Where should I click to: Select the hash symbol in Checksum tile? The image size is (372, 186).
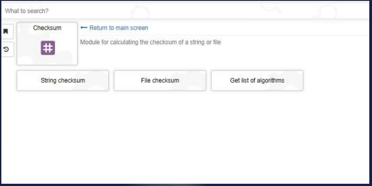47,48
